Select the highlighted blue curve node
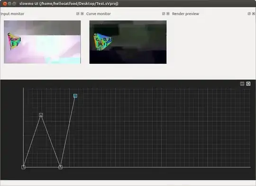 click(75, 96)
